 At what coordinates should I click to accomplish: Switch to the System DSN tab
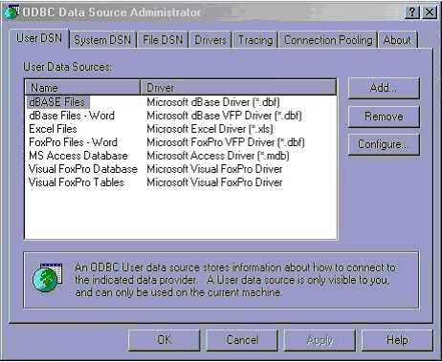(x=102, y=40)
